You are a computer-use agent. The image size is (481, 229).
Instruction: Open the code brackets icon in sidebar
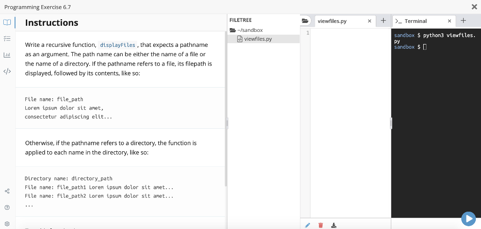point(7,71)
